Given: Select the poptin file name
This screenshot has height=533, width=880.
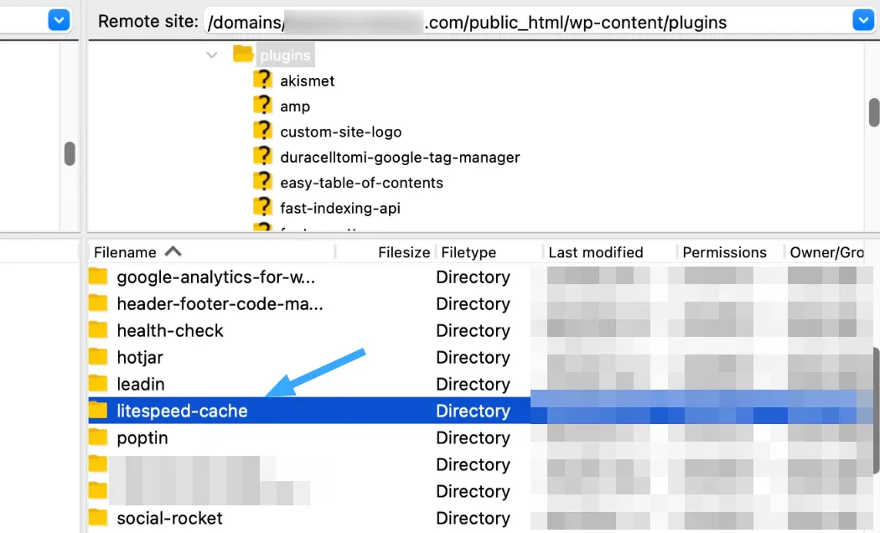Looking at the screenshot, I should 142,437.
